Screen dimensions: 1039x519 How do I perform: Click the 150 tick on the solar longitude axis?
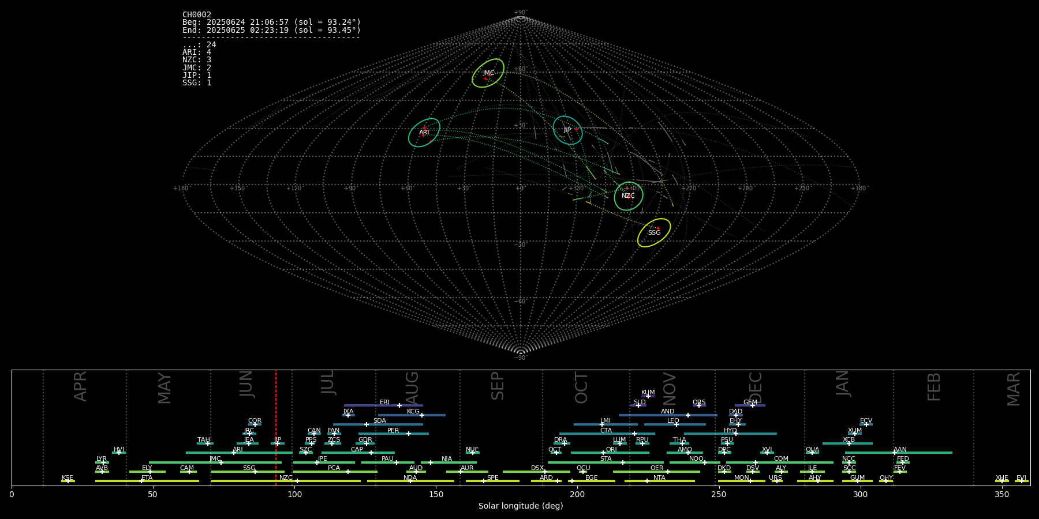point(436,494)
